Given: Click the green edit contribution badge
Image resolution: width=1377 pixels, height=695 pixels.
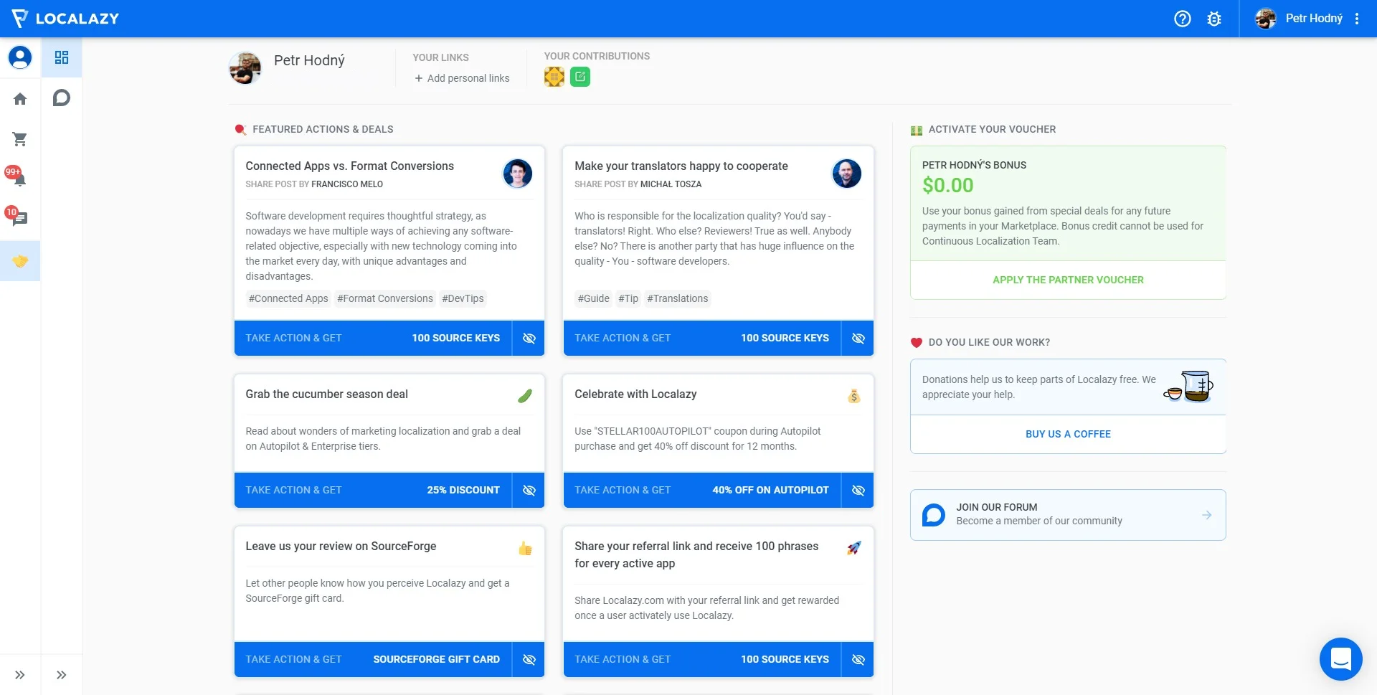Looking at the screenshot, I should coord(580,77).
